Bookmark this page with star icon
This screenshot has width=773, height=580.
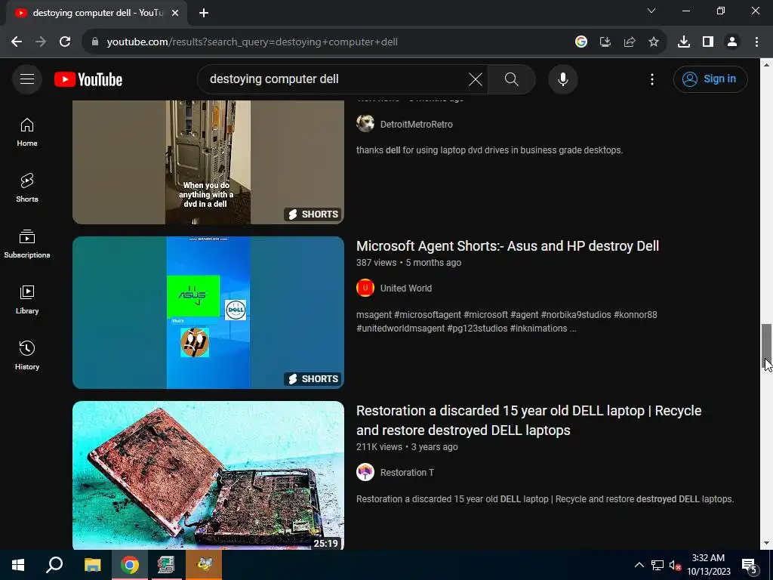pyautogui.click(x=653, y=42)
